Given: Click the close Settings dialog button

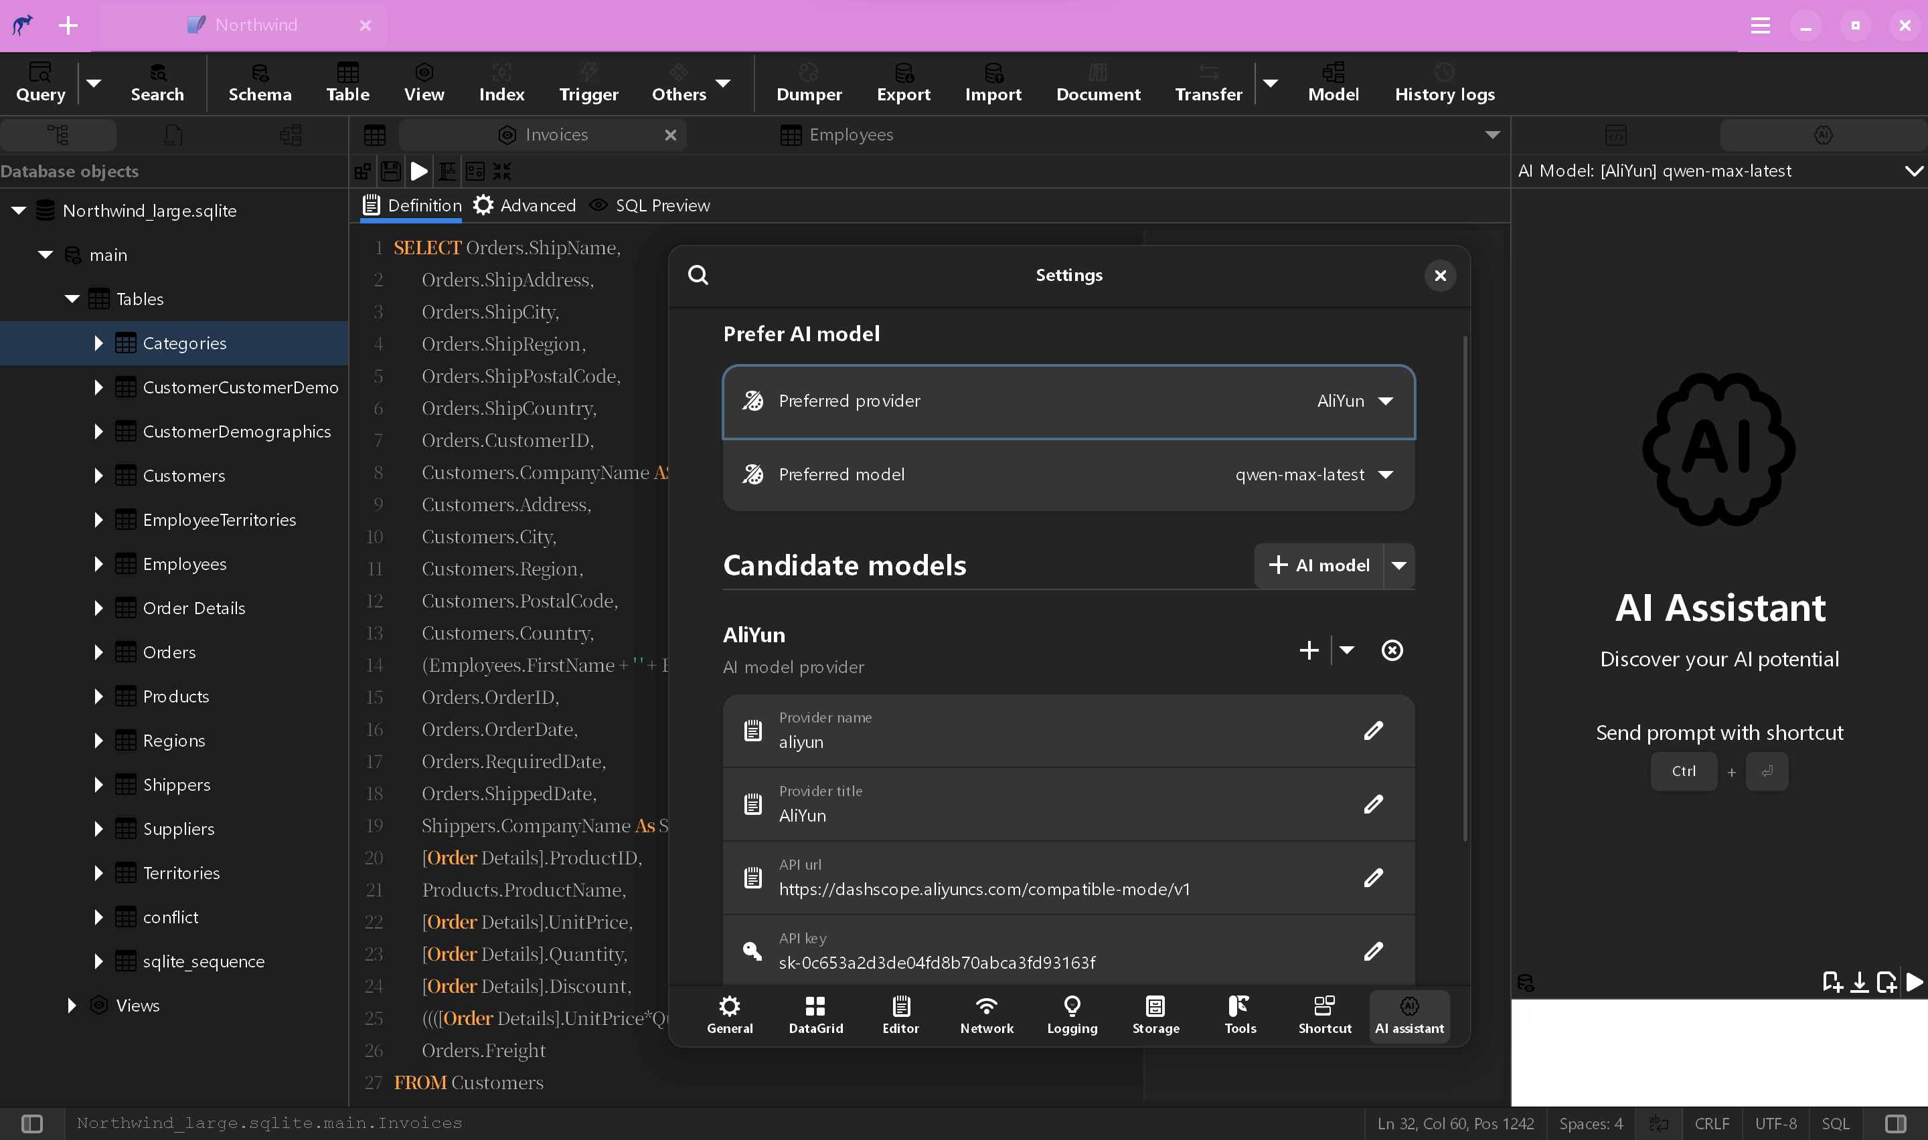Looking at the screenshot, I should pos(1439,274).
